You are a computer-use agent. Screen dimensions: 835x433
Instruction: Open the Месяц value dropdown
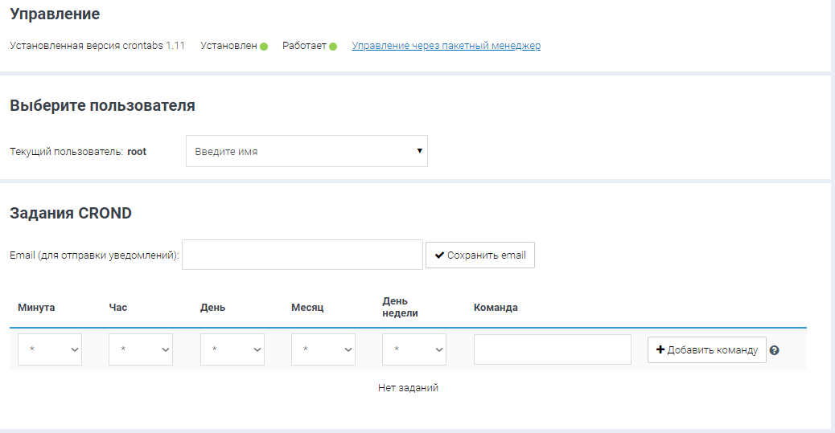coord(323,350)
